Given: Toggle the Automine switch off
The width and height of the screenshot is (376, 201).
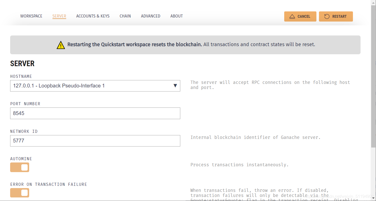Looking at the screenshot, I should pos(20,167).
